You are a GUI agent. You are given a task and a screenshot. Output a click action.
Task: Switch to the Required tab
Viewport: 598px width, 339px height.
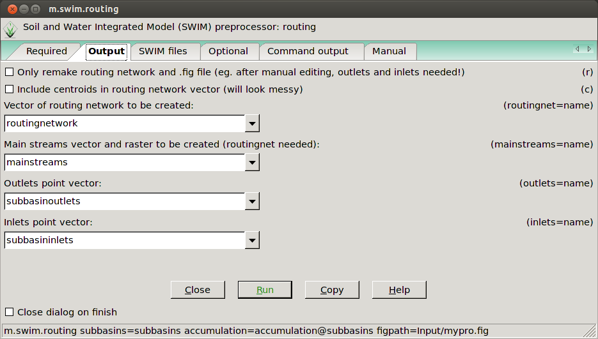[46, 51]
